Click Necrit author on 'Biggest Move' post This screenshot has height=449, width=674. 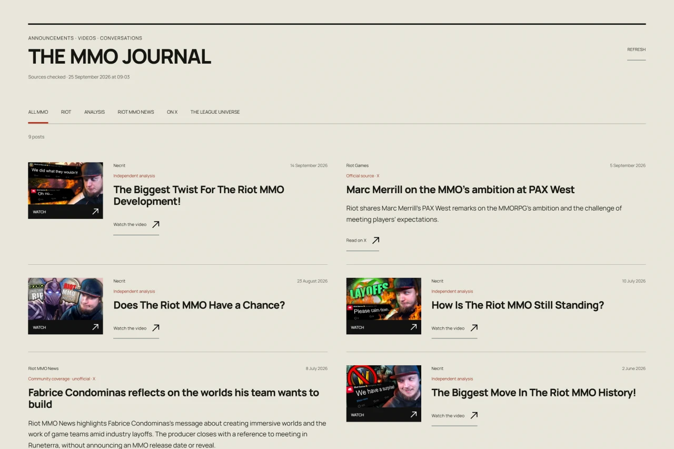tap(438, 368)
